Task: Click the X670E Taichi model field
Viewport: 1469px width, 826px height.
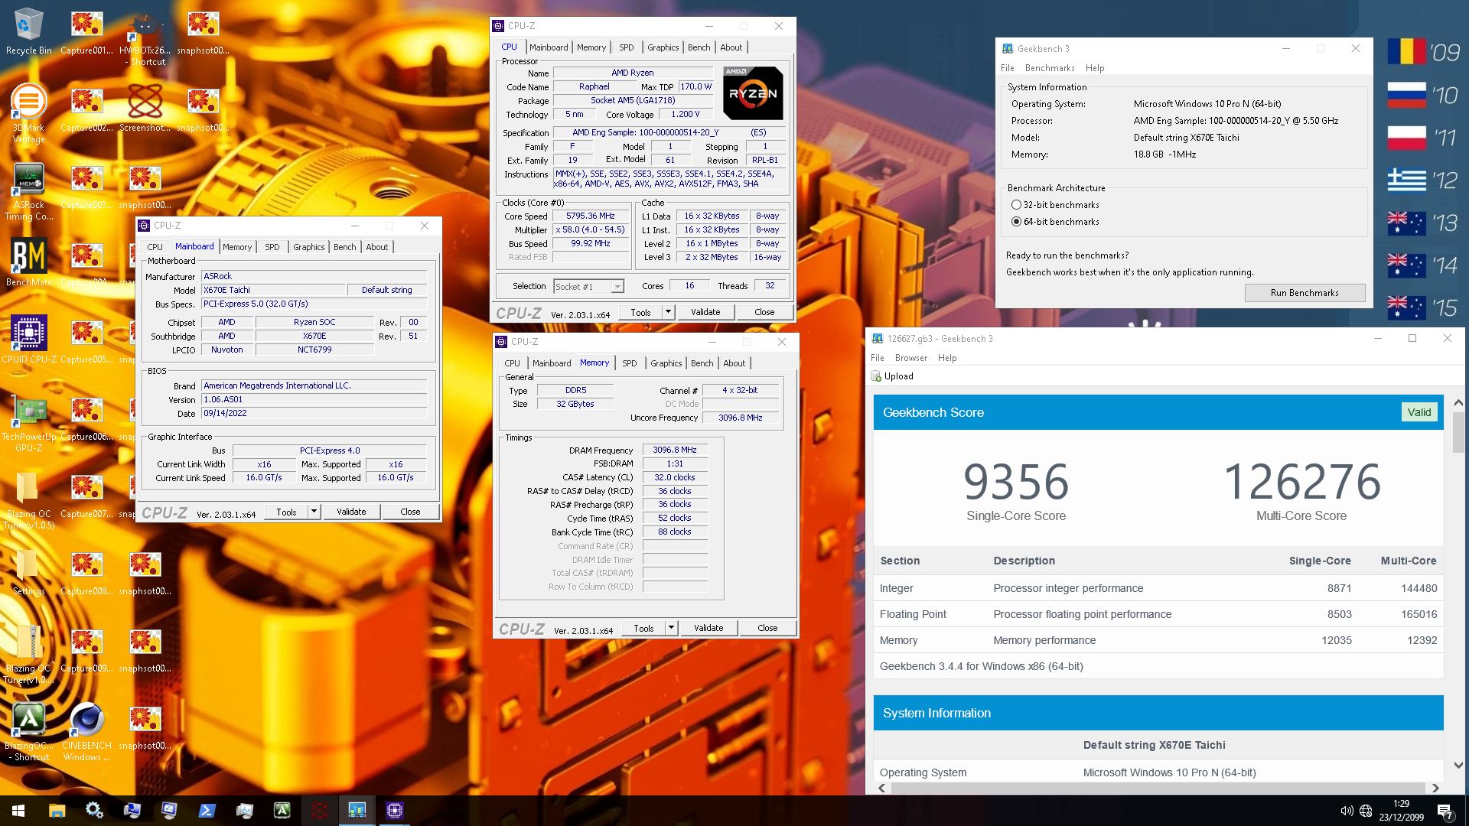Action: point(273,291)
